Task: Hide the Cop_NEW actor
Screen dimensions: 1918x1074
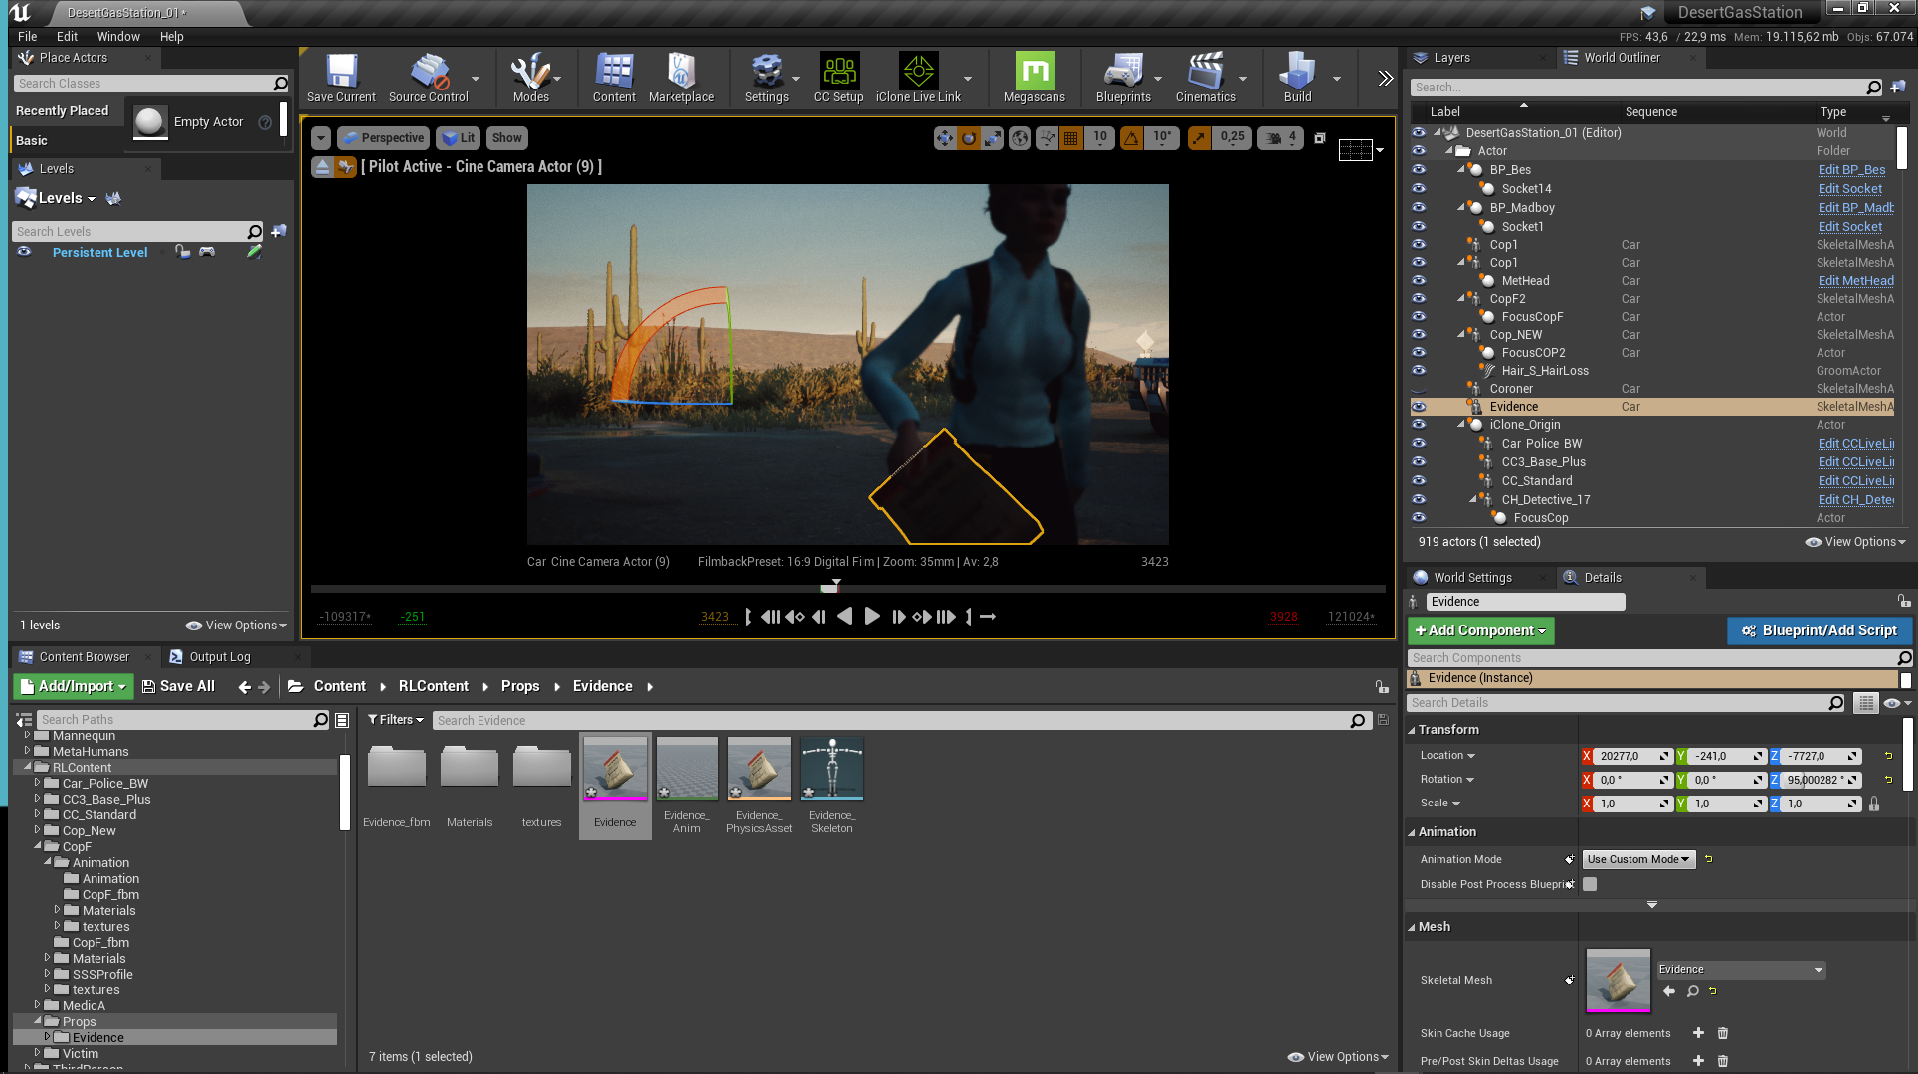Action: pyautogui.click(x=1419, y=335)
